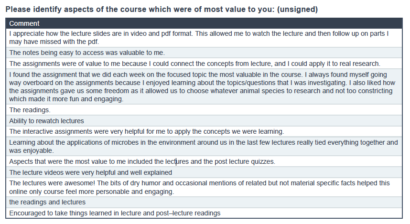Select the comment mentioning post lecture quizzes
The height and width of the screenshot is (224, 410).
[x=142, y=161]
